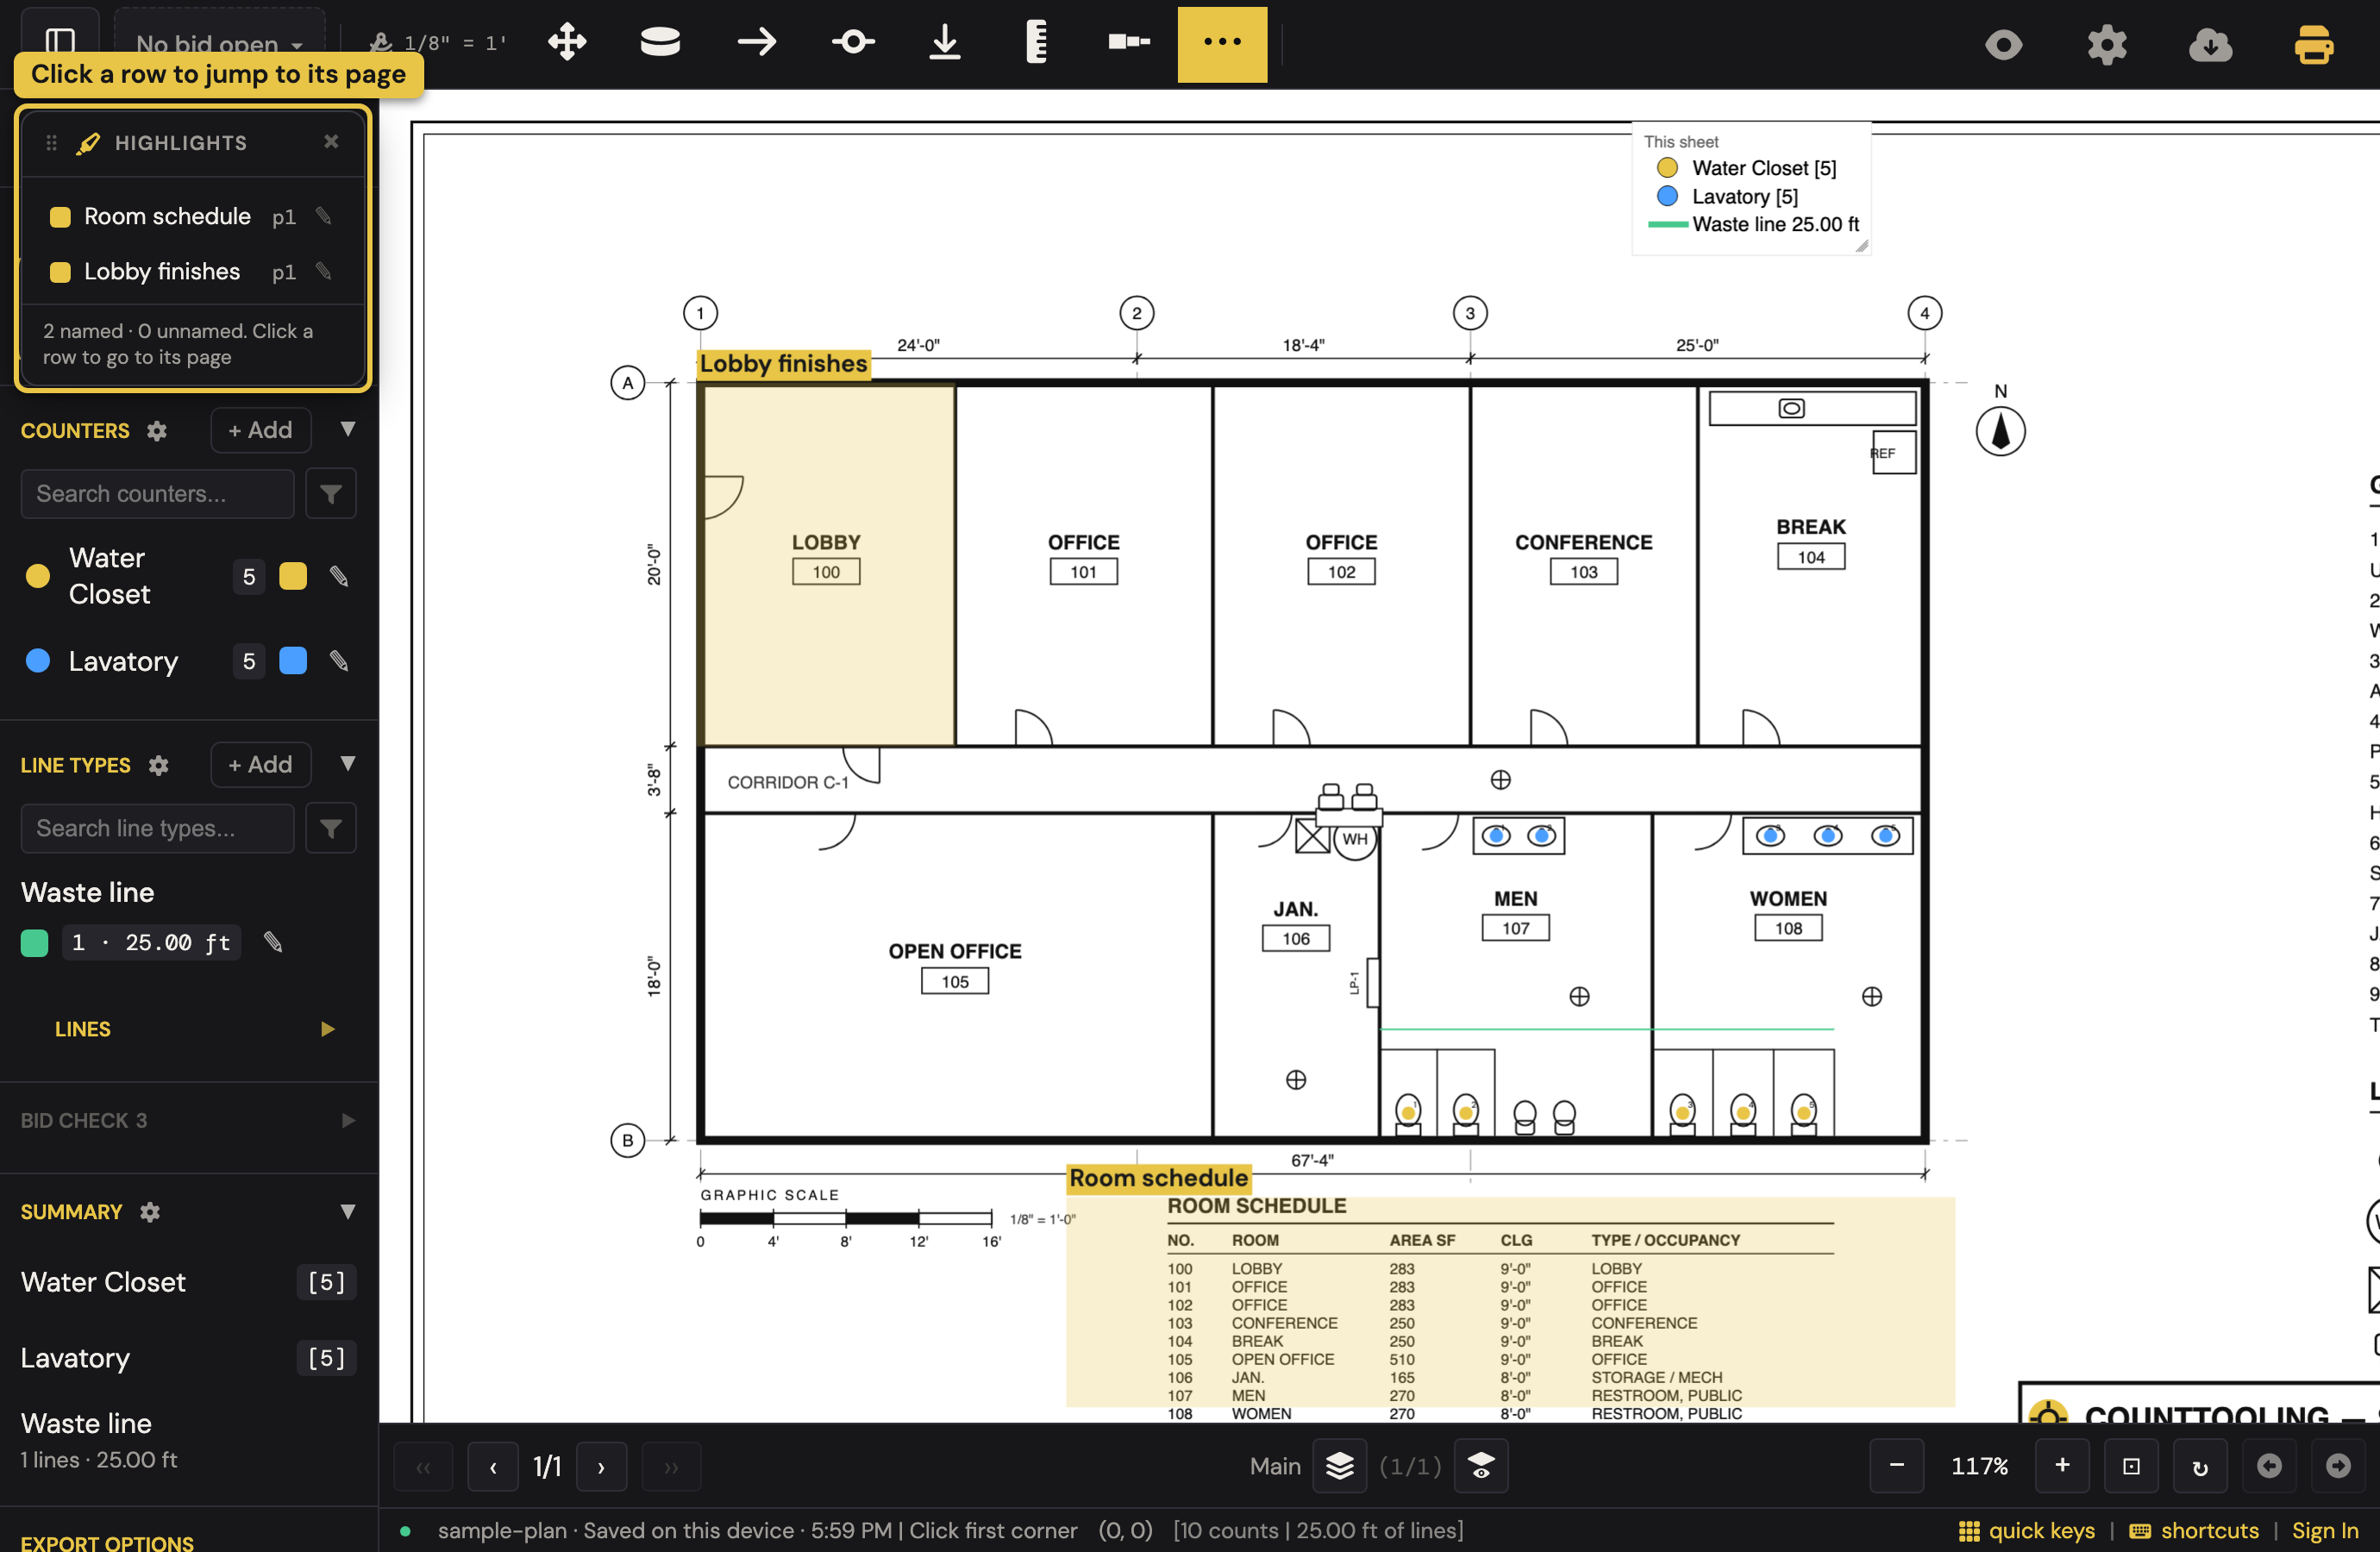Screen dimensions: 2380x1552
Task: Open the No bid open dropdown
Action: pos(219,44)
